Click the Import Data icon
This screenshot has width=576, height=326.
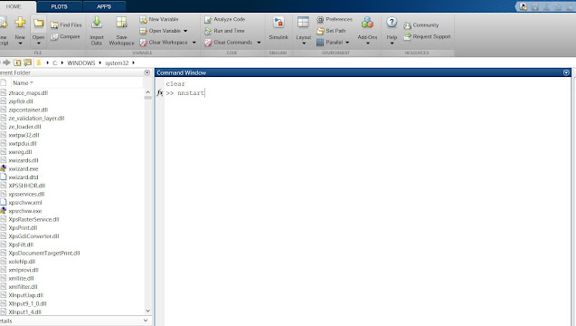pos(97,23)
